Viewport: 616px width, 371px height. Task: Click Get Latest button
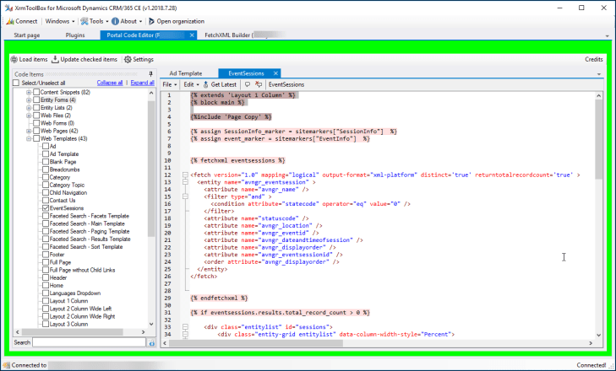pos(220,84)
